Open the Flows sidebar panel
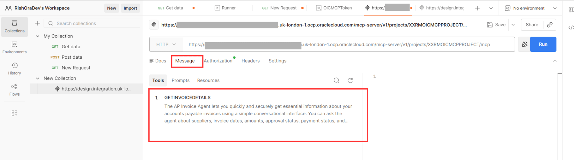The image size is (574, 160). coord(14,90)
